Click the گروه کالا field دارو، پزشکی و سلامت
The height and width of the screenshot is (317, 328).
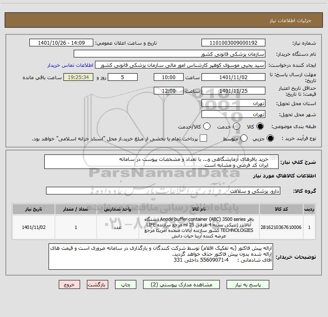click(163, 191)
